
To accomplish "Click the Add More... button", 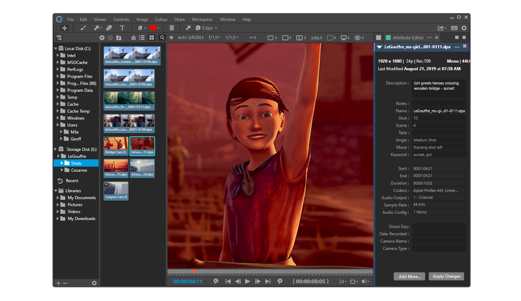I will (x=410, y=276).
